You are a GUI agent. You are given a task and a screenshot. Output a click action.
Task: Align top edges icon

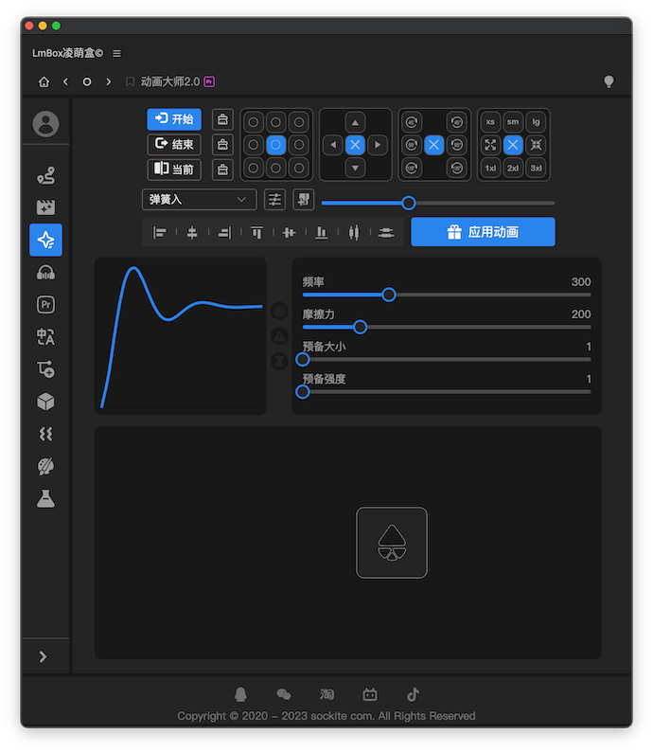tap(256, 233)
